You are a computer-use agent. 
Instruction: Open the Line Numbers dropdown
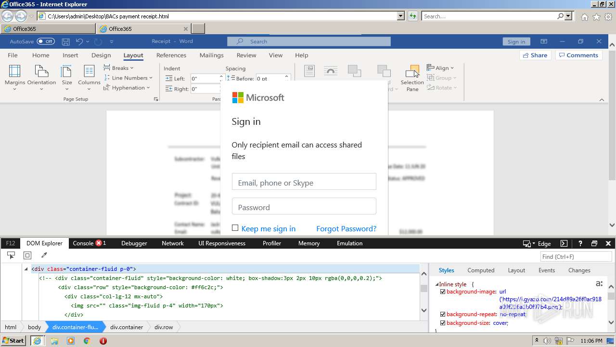coord(128,78)
